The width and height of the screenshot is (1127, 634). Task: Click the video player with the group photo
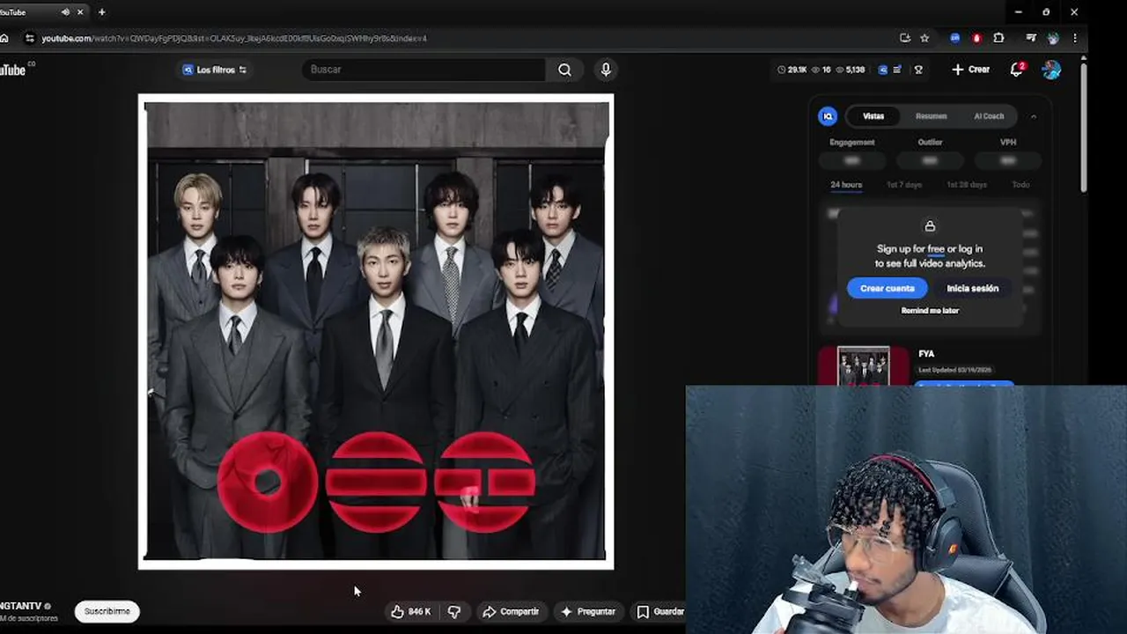click(376, 331)
